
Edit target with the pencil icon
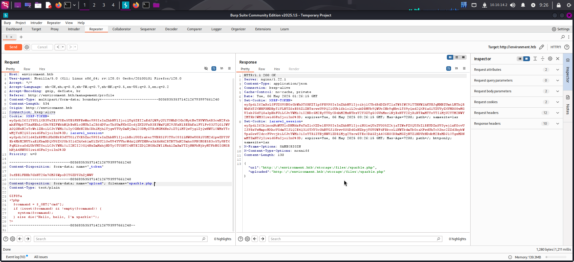[541, 47]
